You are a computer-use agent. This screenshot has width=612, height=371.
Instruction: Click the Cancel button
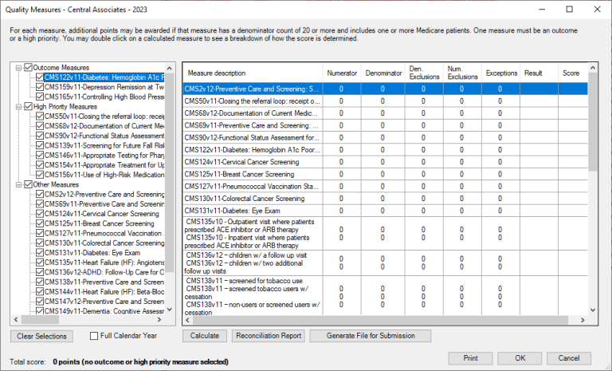[x=569, y=358]
